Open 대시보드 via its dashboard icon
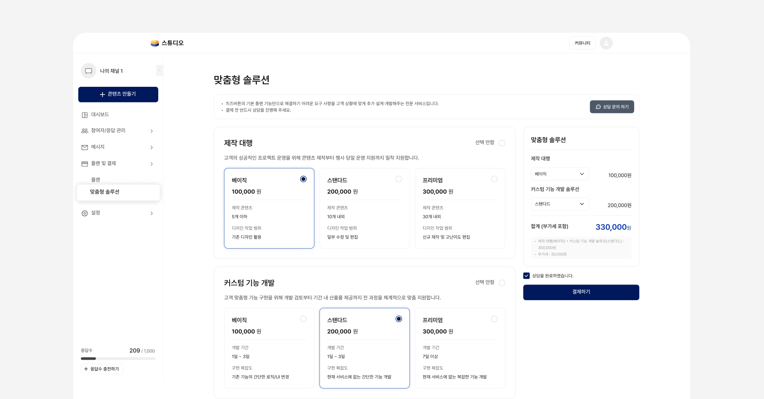The width and height of the screenshot is (764, 399). [85, 115]
